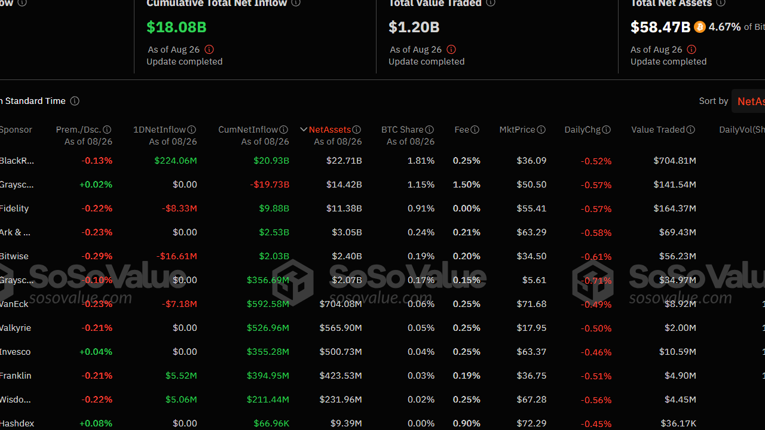This screenshot has width=765, height=430.
Task: Click the sort arrow before NetAssets header
Action: 304,130
